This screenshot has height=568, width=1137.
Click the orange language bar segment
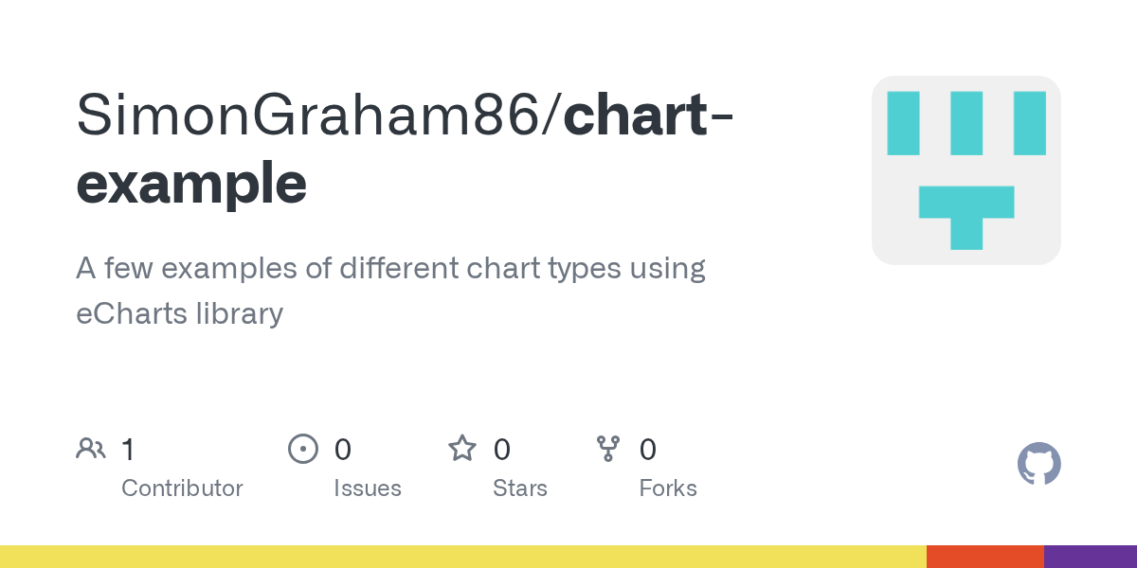(x=984, y=557)
